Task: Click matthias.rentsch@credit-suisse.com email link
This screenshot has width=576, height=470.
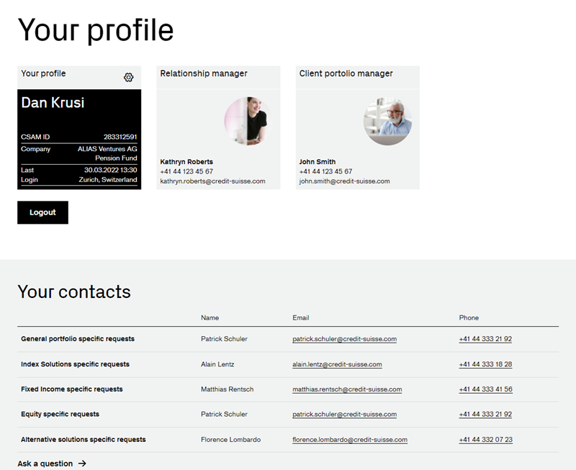Action: [x=347, y=389]
